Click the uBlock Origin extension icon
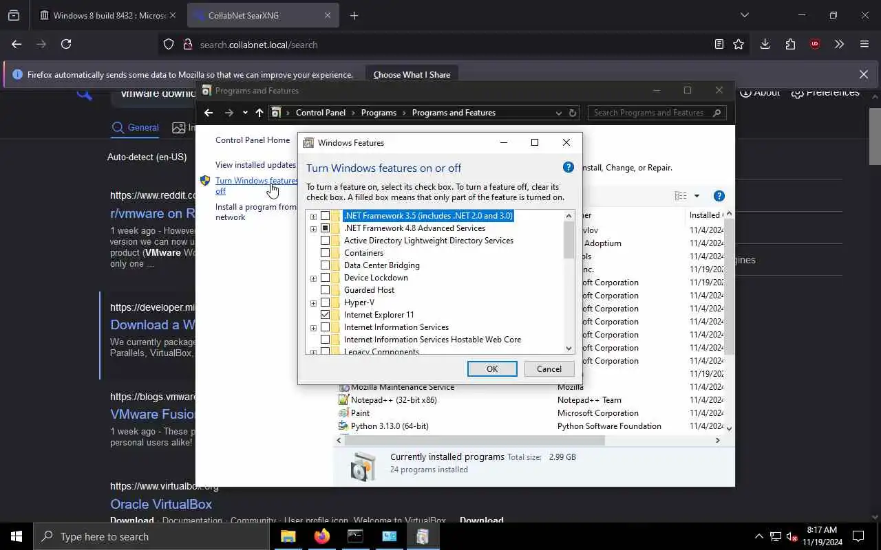The image size is (881, 550). click(815, 44)
